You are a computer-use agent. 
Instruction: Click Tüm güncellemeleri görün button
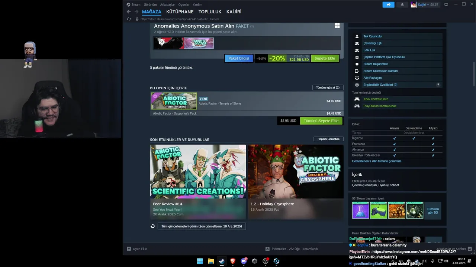[202, 226]
